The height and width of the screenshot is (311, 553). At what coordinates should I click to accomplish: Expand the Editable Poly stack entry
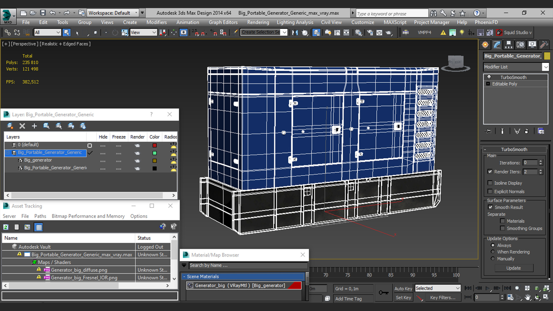[488, 84]
